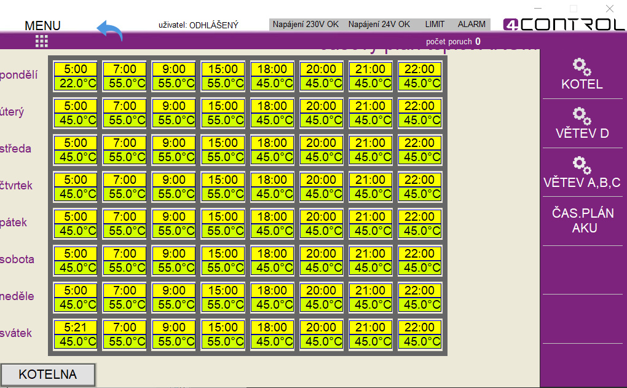Open VĚTEV D settings gear
This screenshot has height=388, width=627.
coord(582,116)
